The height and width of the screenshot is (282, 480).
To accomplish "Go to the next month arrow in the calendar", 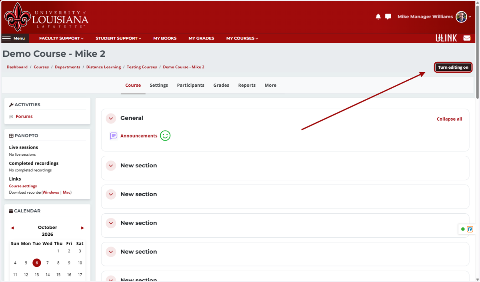I will click(82, 228).
